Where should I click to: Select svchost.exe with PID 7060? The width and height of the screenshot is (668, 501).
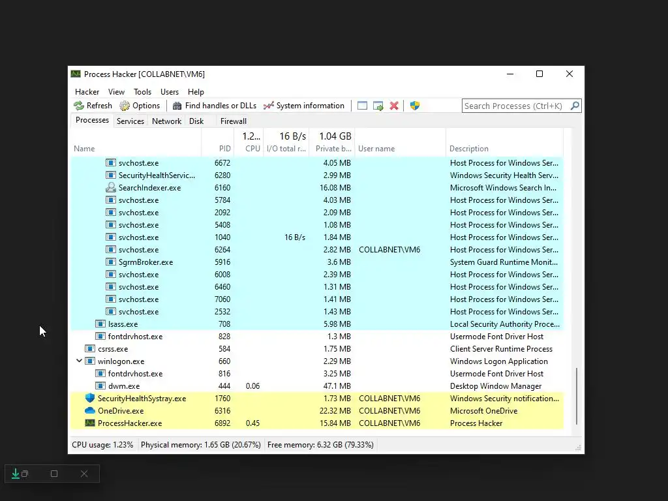tap(317, 299)
